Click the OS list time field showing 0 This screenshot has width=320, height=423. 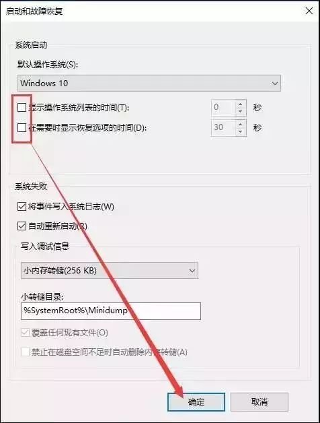[224, 107]
